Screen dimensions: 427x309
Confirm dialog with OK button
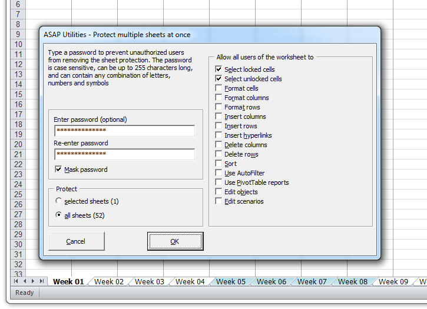[175, 241]
